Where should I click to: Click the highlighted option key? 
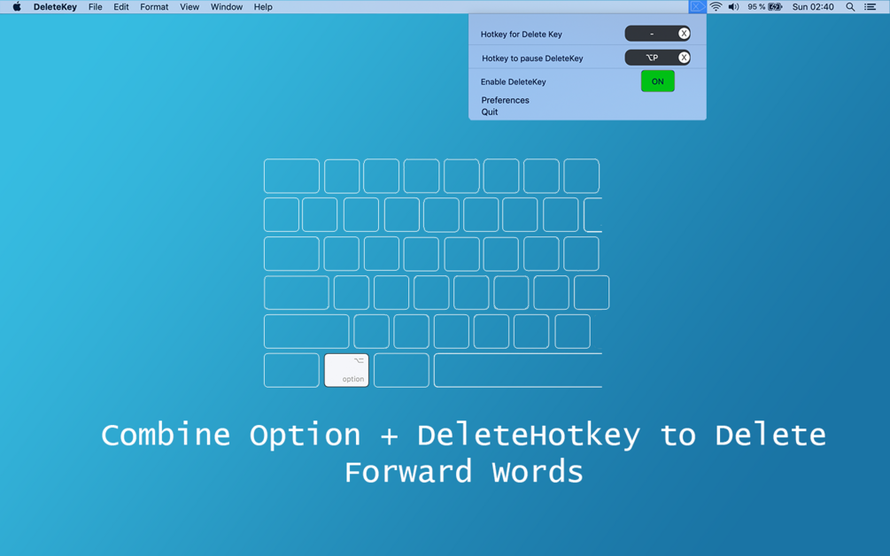[346, 370]
